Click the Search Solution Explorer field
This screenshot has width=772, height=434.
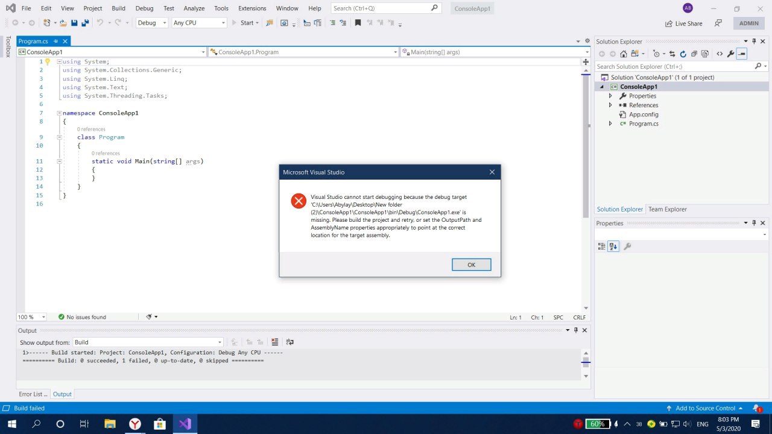(x=682, y=66)
